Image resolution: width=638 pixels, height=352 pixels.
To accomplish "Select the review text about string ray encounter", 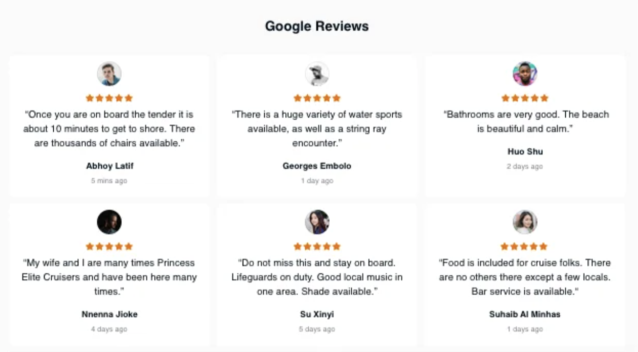I will coord(317,129).
